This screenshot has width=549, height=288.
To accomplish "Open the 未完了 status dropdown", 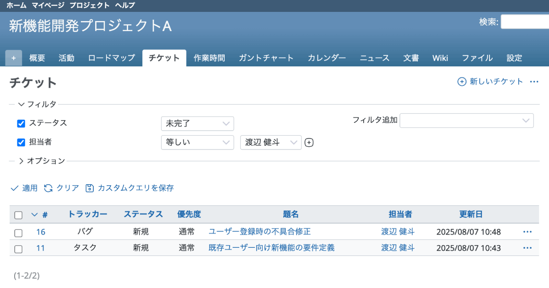I will click(197, 123).
